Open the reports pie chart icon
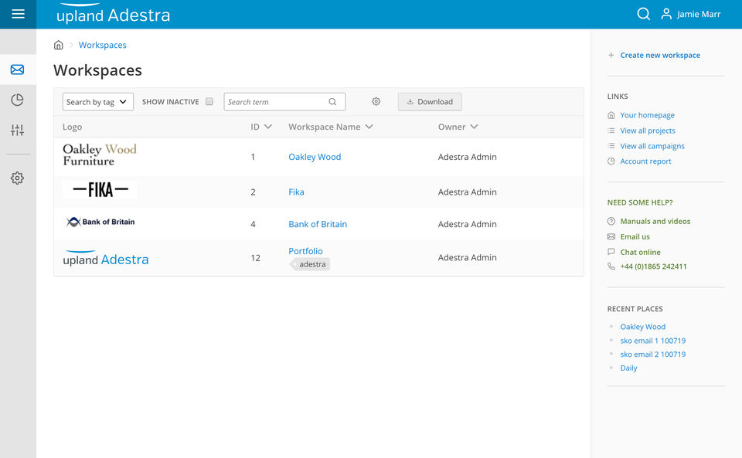Viewport: 742px width, 458px height. tap(17, 100)
